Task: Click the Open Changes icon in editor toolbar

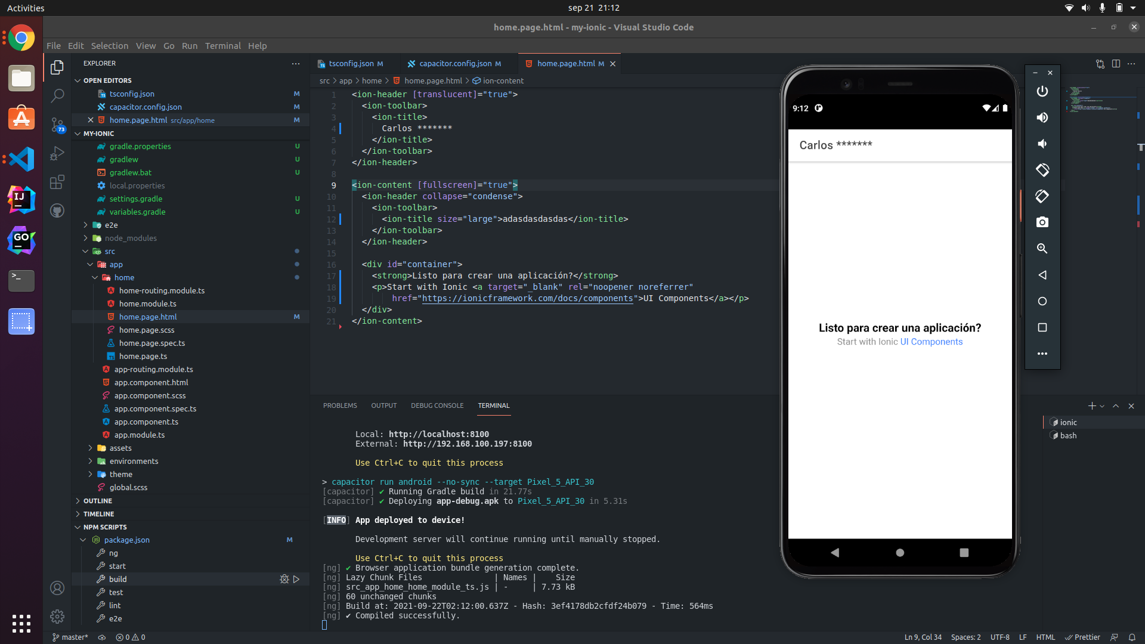Action: [x=1100, y=63]
